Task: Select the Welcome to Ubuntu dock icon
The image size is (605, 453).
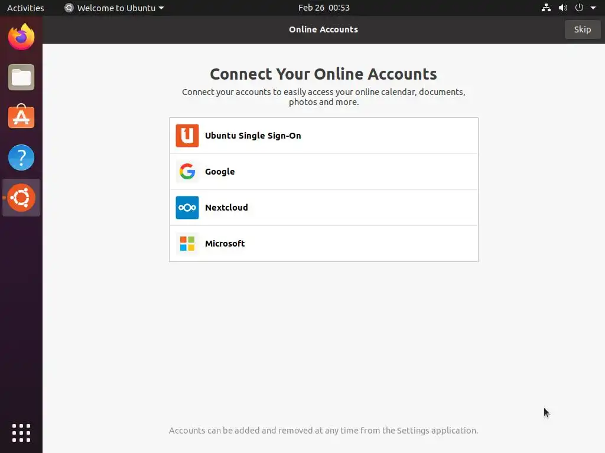Action: click(x=21, y=198)
